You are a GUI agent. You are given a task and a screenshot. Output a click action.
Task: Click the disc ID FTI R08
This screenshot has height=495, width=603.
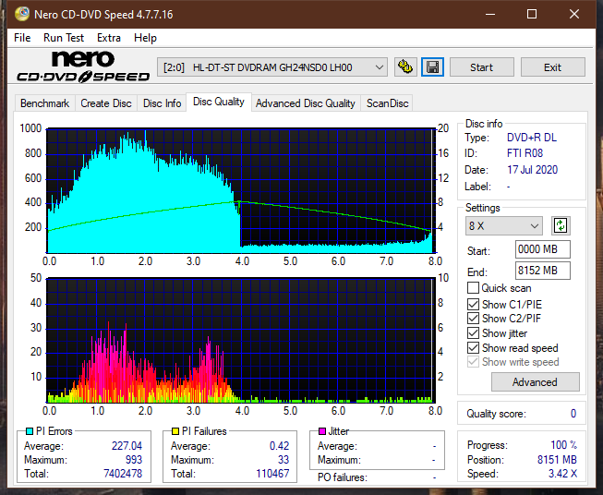coord(525,153)
